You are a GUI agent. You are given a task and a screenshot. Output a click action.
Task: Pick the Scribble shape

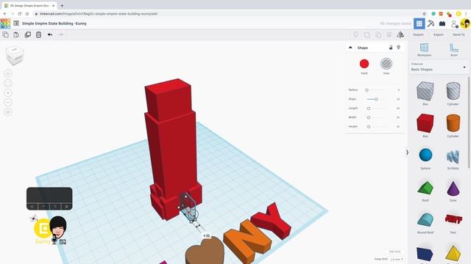point(453,156)
